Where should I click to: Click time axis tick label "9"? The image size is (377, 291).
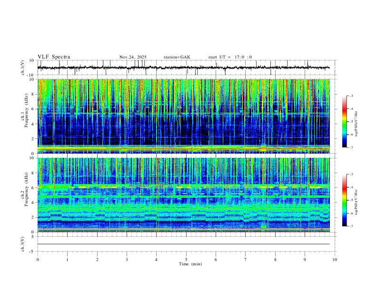pyautogui.click(x=305, y=260)
